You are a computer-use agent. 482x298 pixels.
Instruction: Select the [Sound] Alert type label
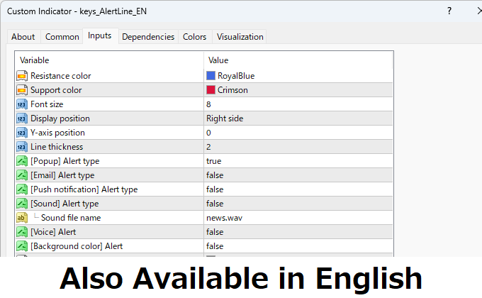[65, 204]
